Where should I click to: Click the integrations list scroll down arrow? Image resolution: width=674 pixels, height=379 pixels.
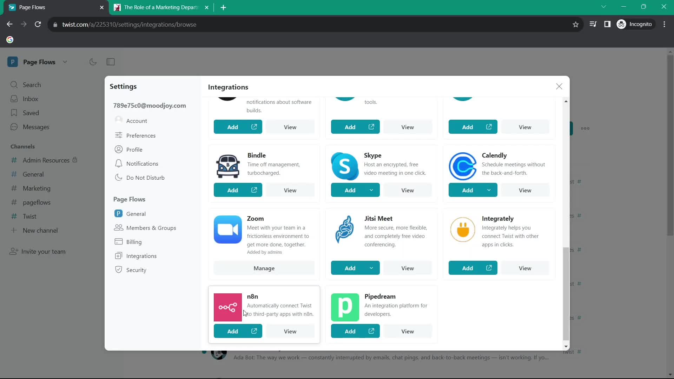[566, 346]
